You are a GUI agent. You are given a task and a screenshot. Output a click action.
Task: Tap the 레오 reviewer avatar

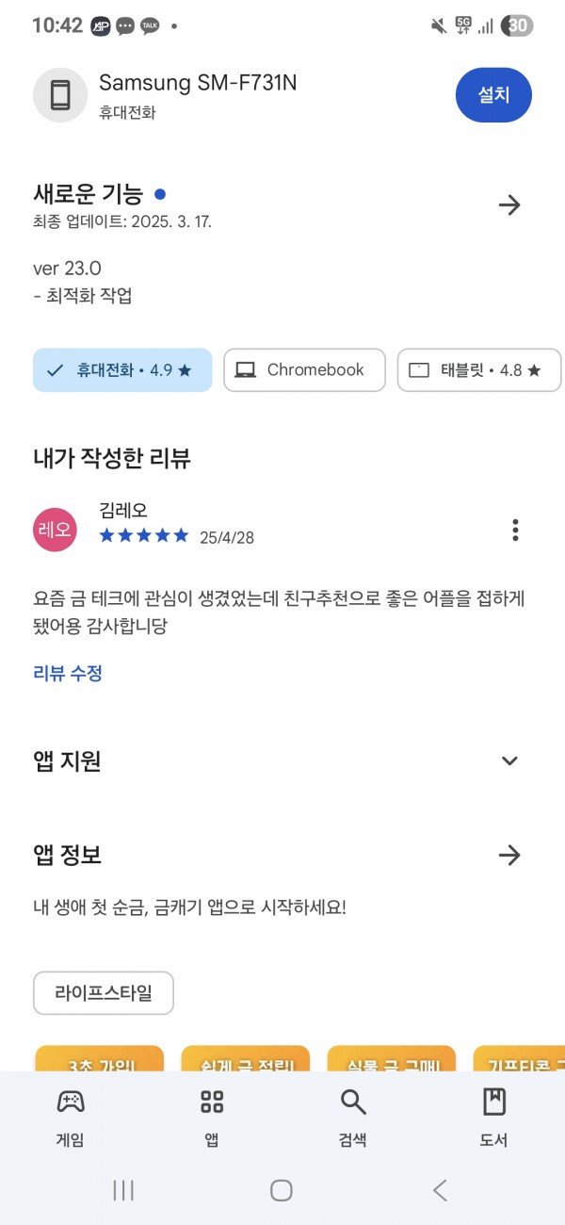(x=55, y=530)
